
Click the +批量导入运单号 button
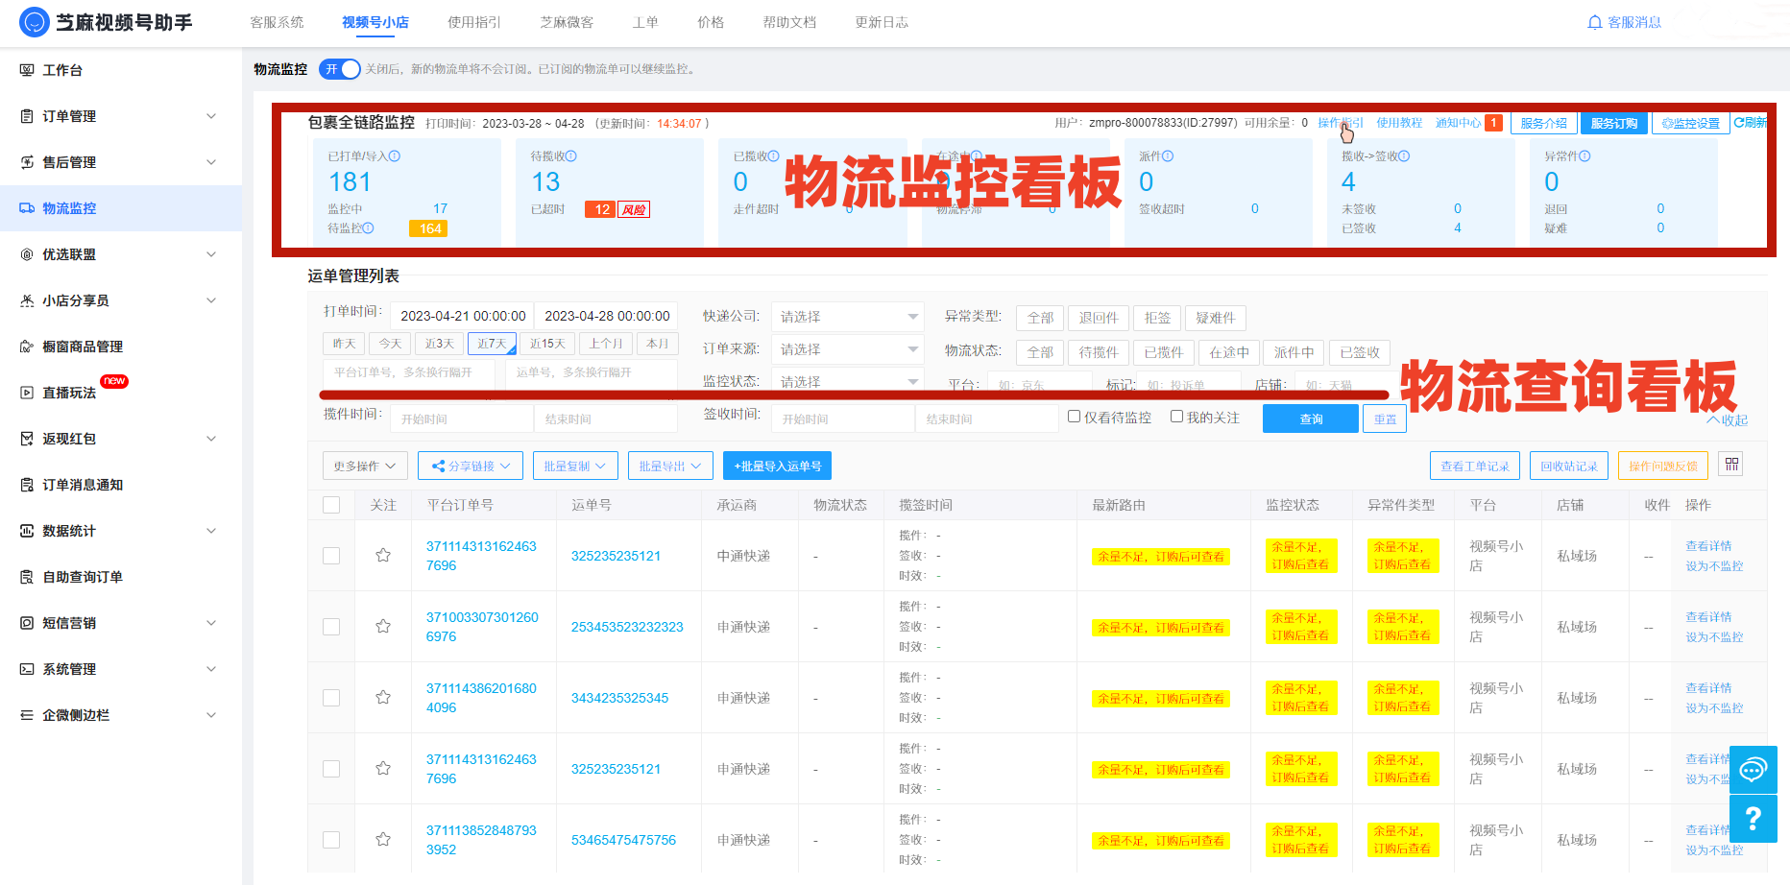[x=778, y=466]
